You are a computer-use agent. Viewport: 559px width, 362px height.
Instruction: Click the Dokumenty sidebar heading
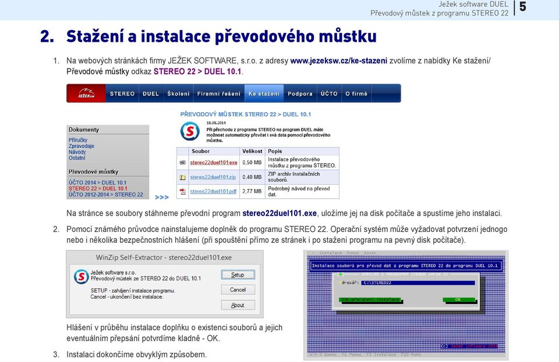pyautogui.click(x=84, y=130)
